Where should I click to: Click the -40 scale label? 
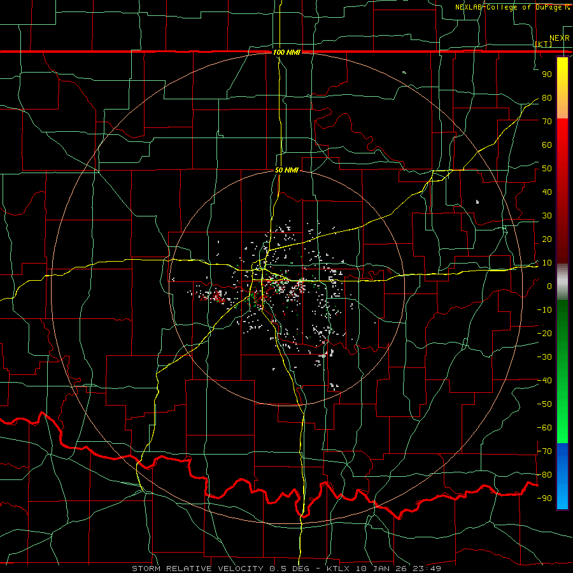(544, 381)
